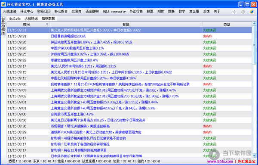
Task: Open news 沪综指周五开盘涨0.02%
Action: tap(90, 54)
